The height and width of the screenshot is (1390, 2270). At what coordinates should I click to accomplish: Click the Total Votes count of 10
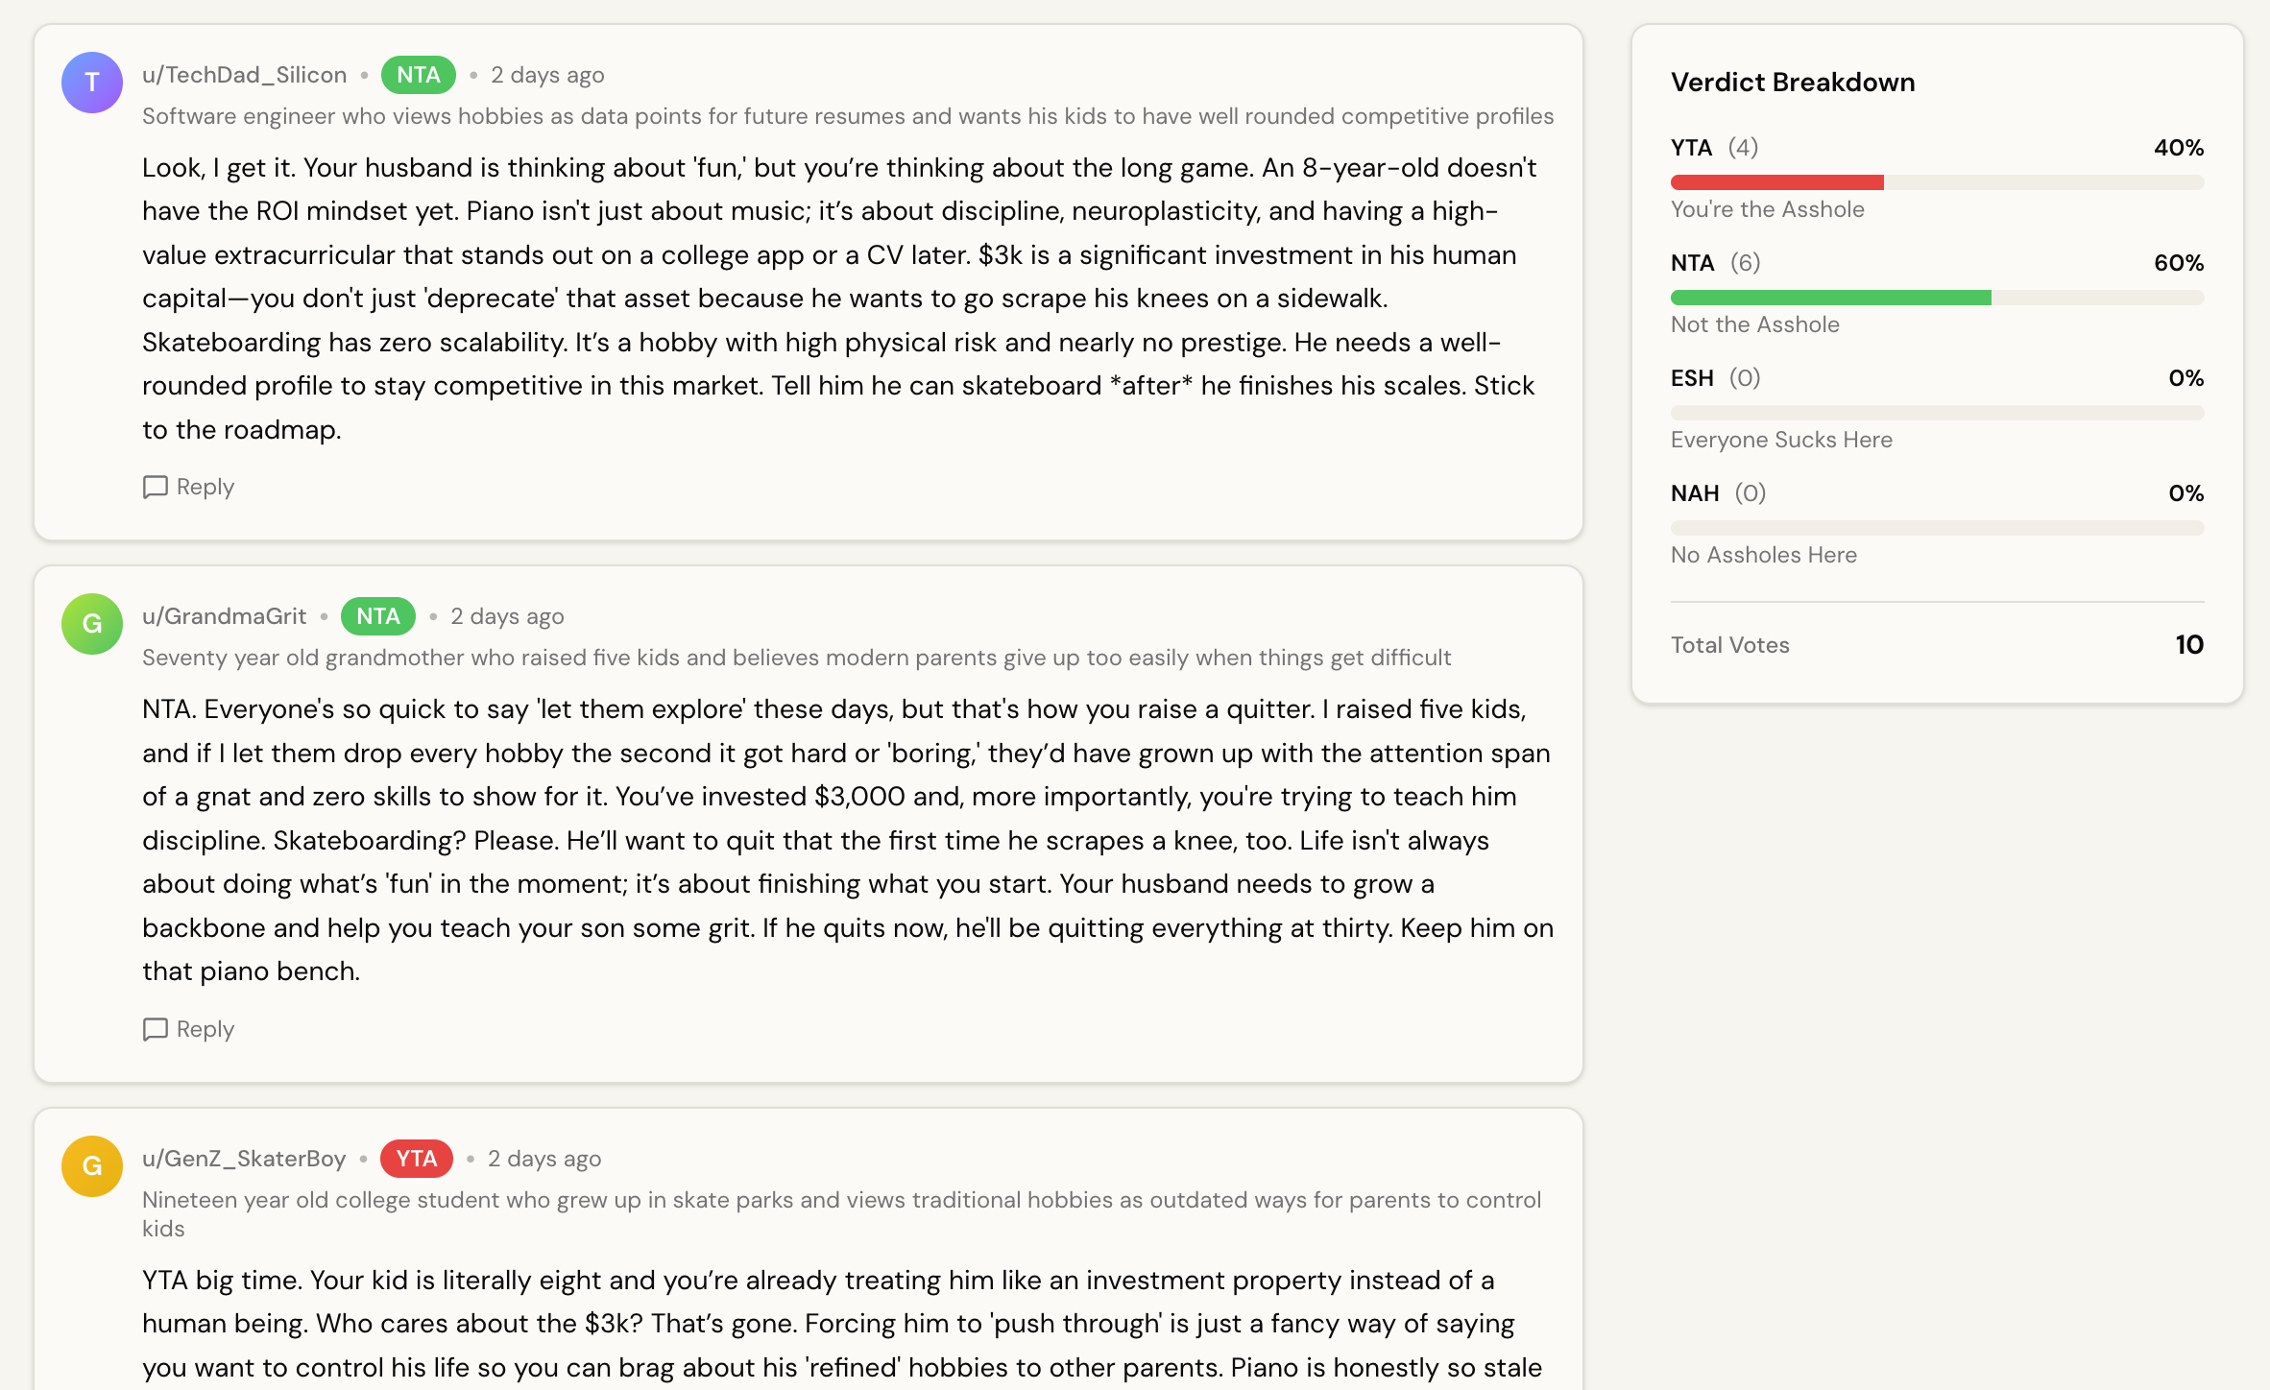point(2190,644)
